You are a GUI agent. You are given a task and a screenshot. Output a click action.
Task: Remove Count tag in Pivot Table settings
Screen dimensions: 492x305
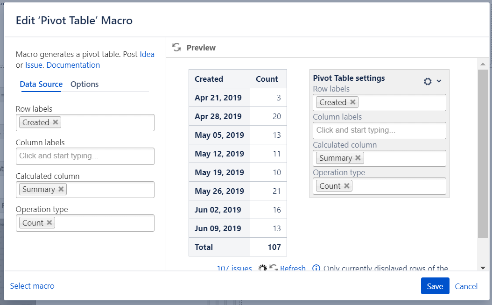point(347,186)
